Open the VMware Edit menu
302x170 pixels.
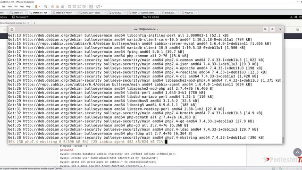(x=3, y=6)
